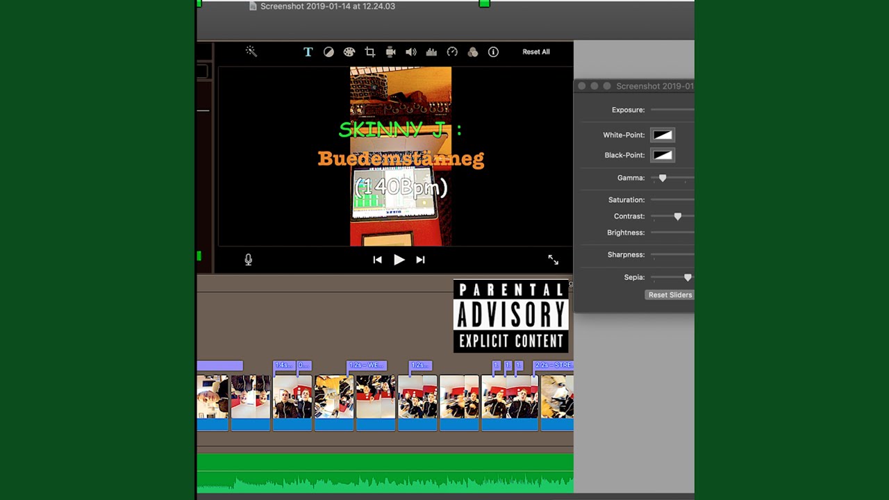Select first timeline clip with sideways face
The width and height of the screenshot is (889, 500).
tap(213, 403)
